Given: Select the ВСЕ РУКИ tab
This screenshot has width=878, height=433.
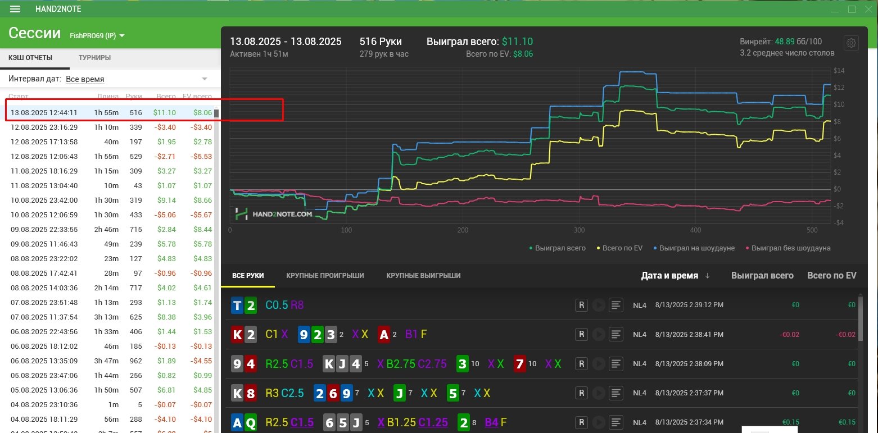Looking at the screenshot, I should coord(247,276).
